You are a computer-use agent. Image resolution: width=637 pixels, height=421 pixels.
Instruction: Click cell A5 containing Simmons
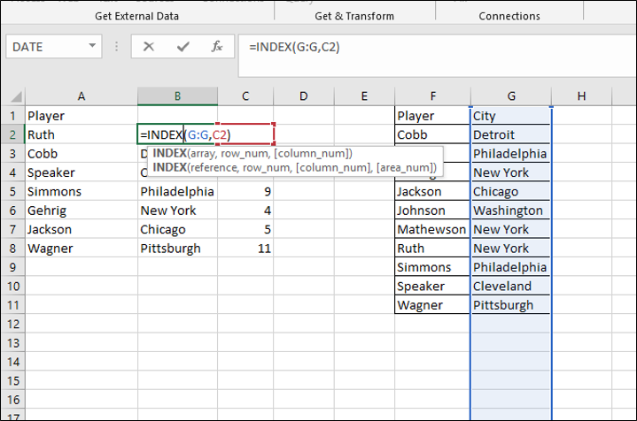pos(82,191)
